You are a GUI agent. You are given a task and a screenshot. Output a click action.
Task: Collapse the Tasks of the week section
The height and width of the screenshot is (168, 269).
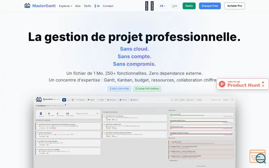point(44,120)
